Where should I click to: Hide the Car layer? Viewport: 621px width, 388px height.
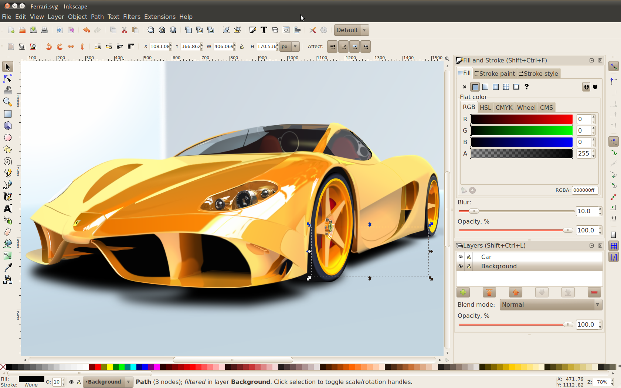461,257
